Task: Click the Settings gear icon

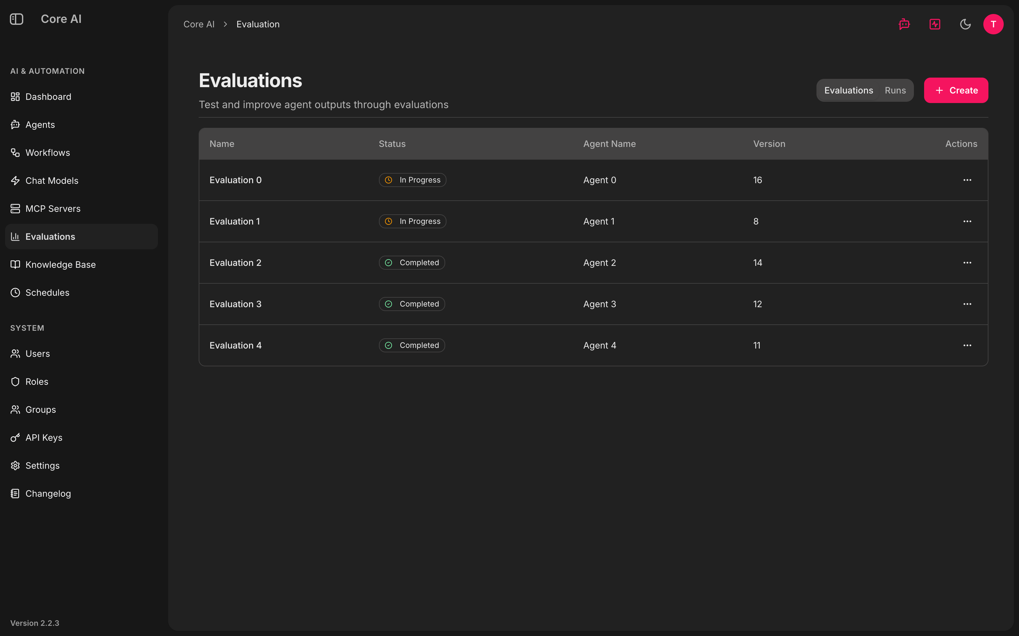Action: [x=15, y=466]
